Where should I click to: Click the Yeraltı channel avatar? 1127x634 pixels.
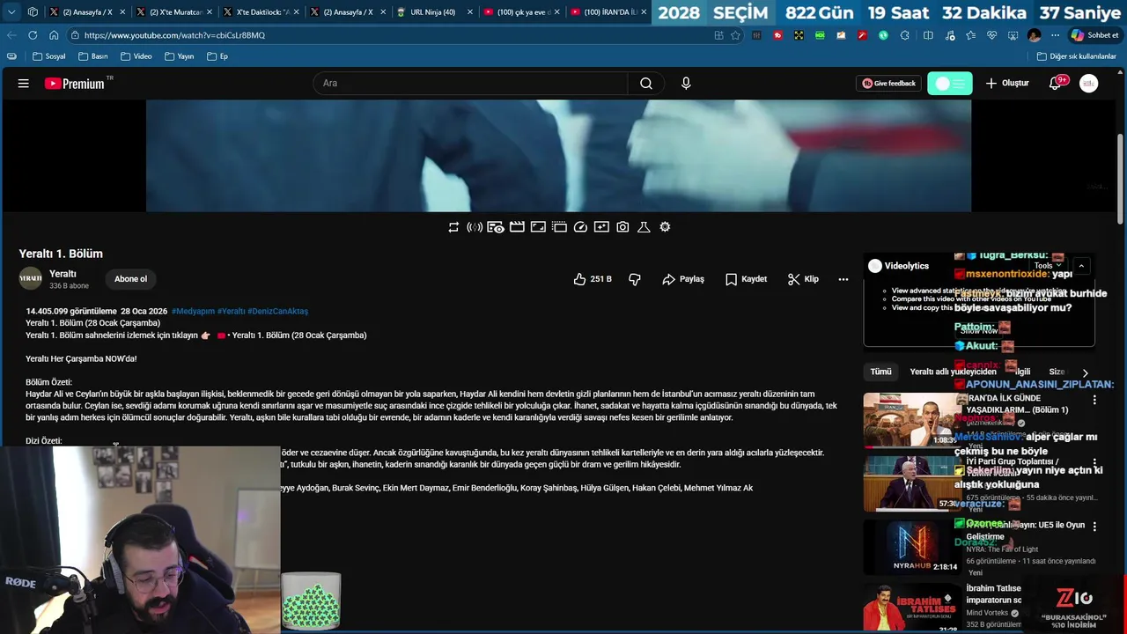pos(31,278)
